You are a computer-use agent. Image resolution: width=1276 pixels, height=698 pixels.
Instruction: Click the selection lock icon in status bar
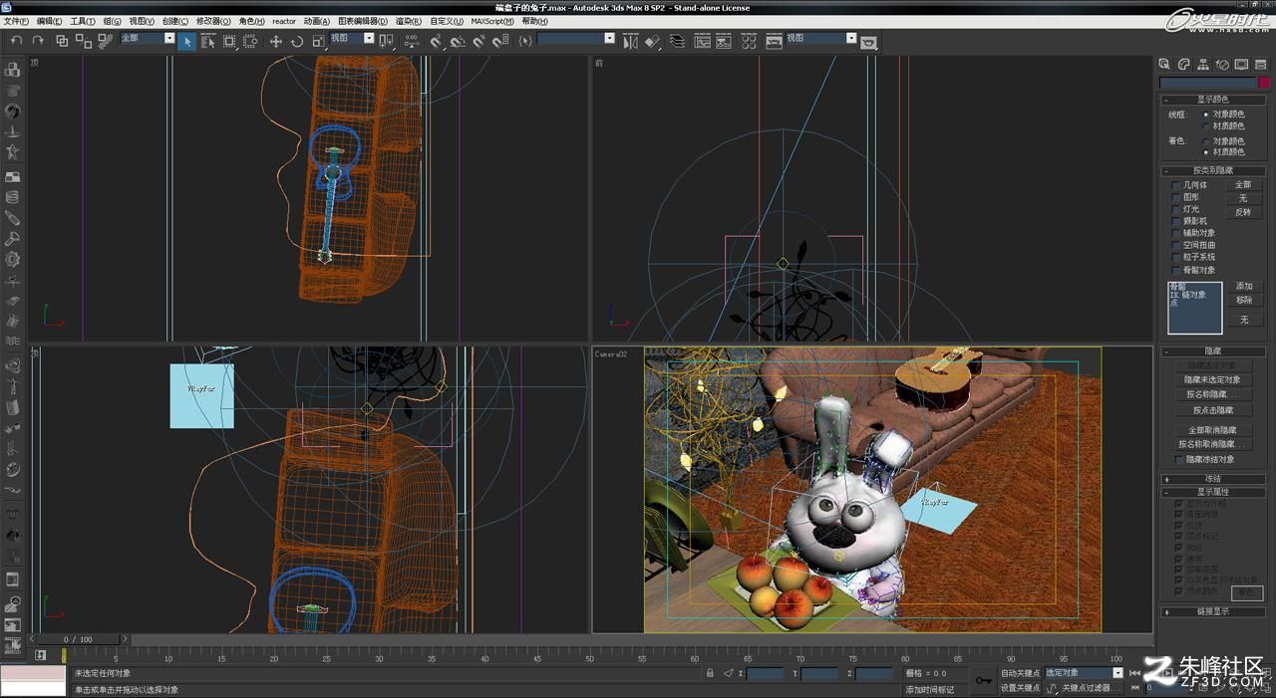pos(710,673)
